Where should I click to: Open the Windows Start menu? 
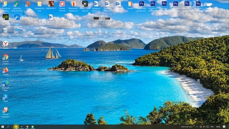pyautogui.click(x=3, y=126)
